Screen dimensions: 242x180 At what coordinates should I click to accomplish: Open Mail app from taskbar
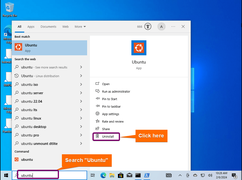coord(129,175)
